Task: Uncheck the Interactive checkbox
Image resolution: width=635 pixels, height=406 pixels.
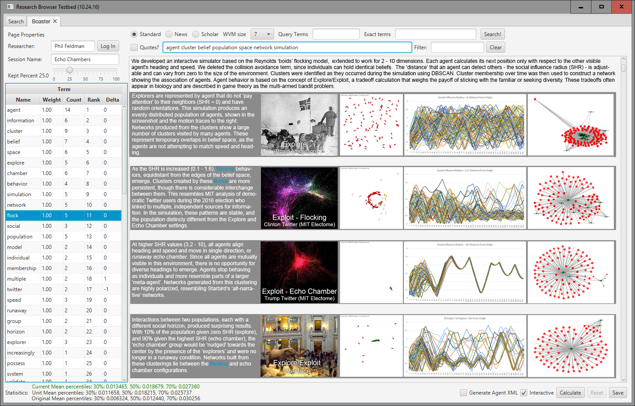Action: click(x=524, y=393)
